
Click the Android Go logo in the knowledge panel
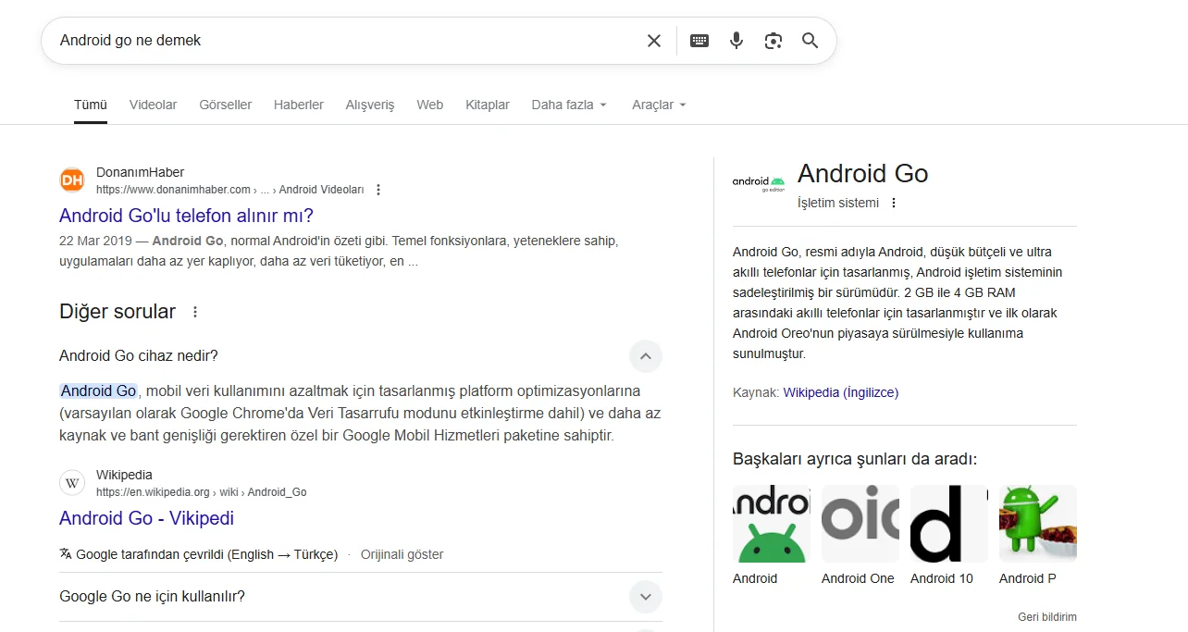pos(759,183)
